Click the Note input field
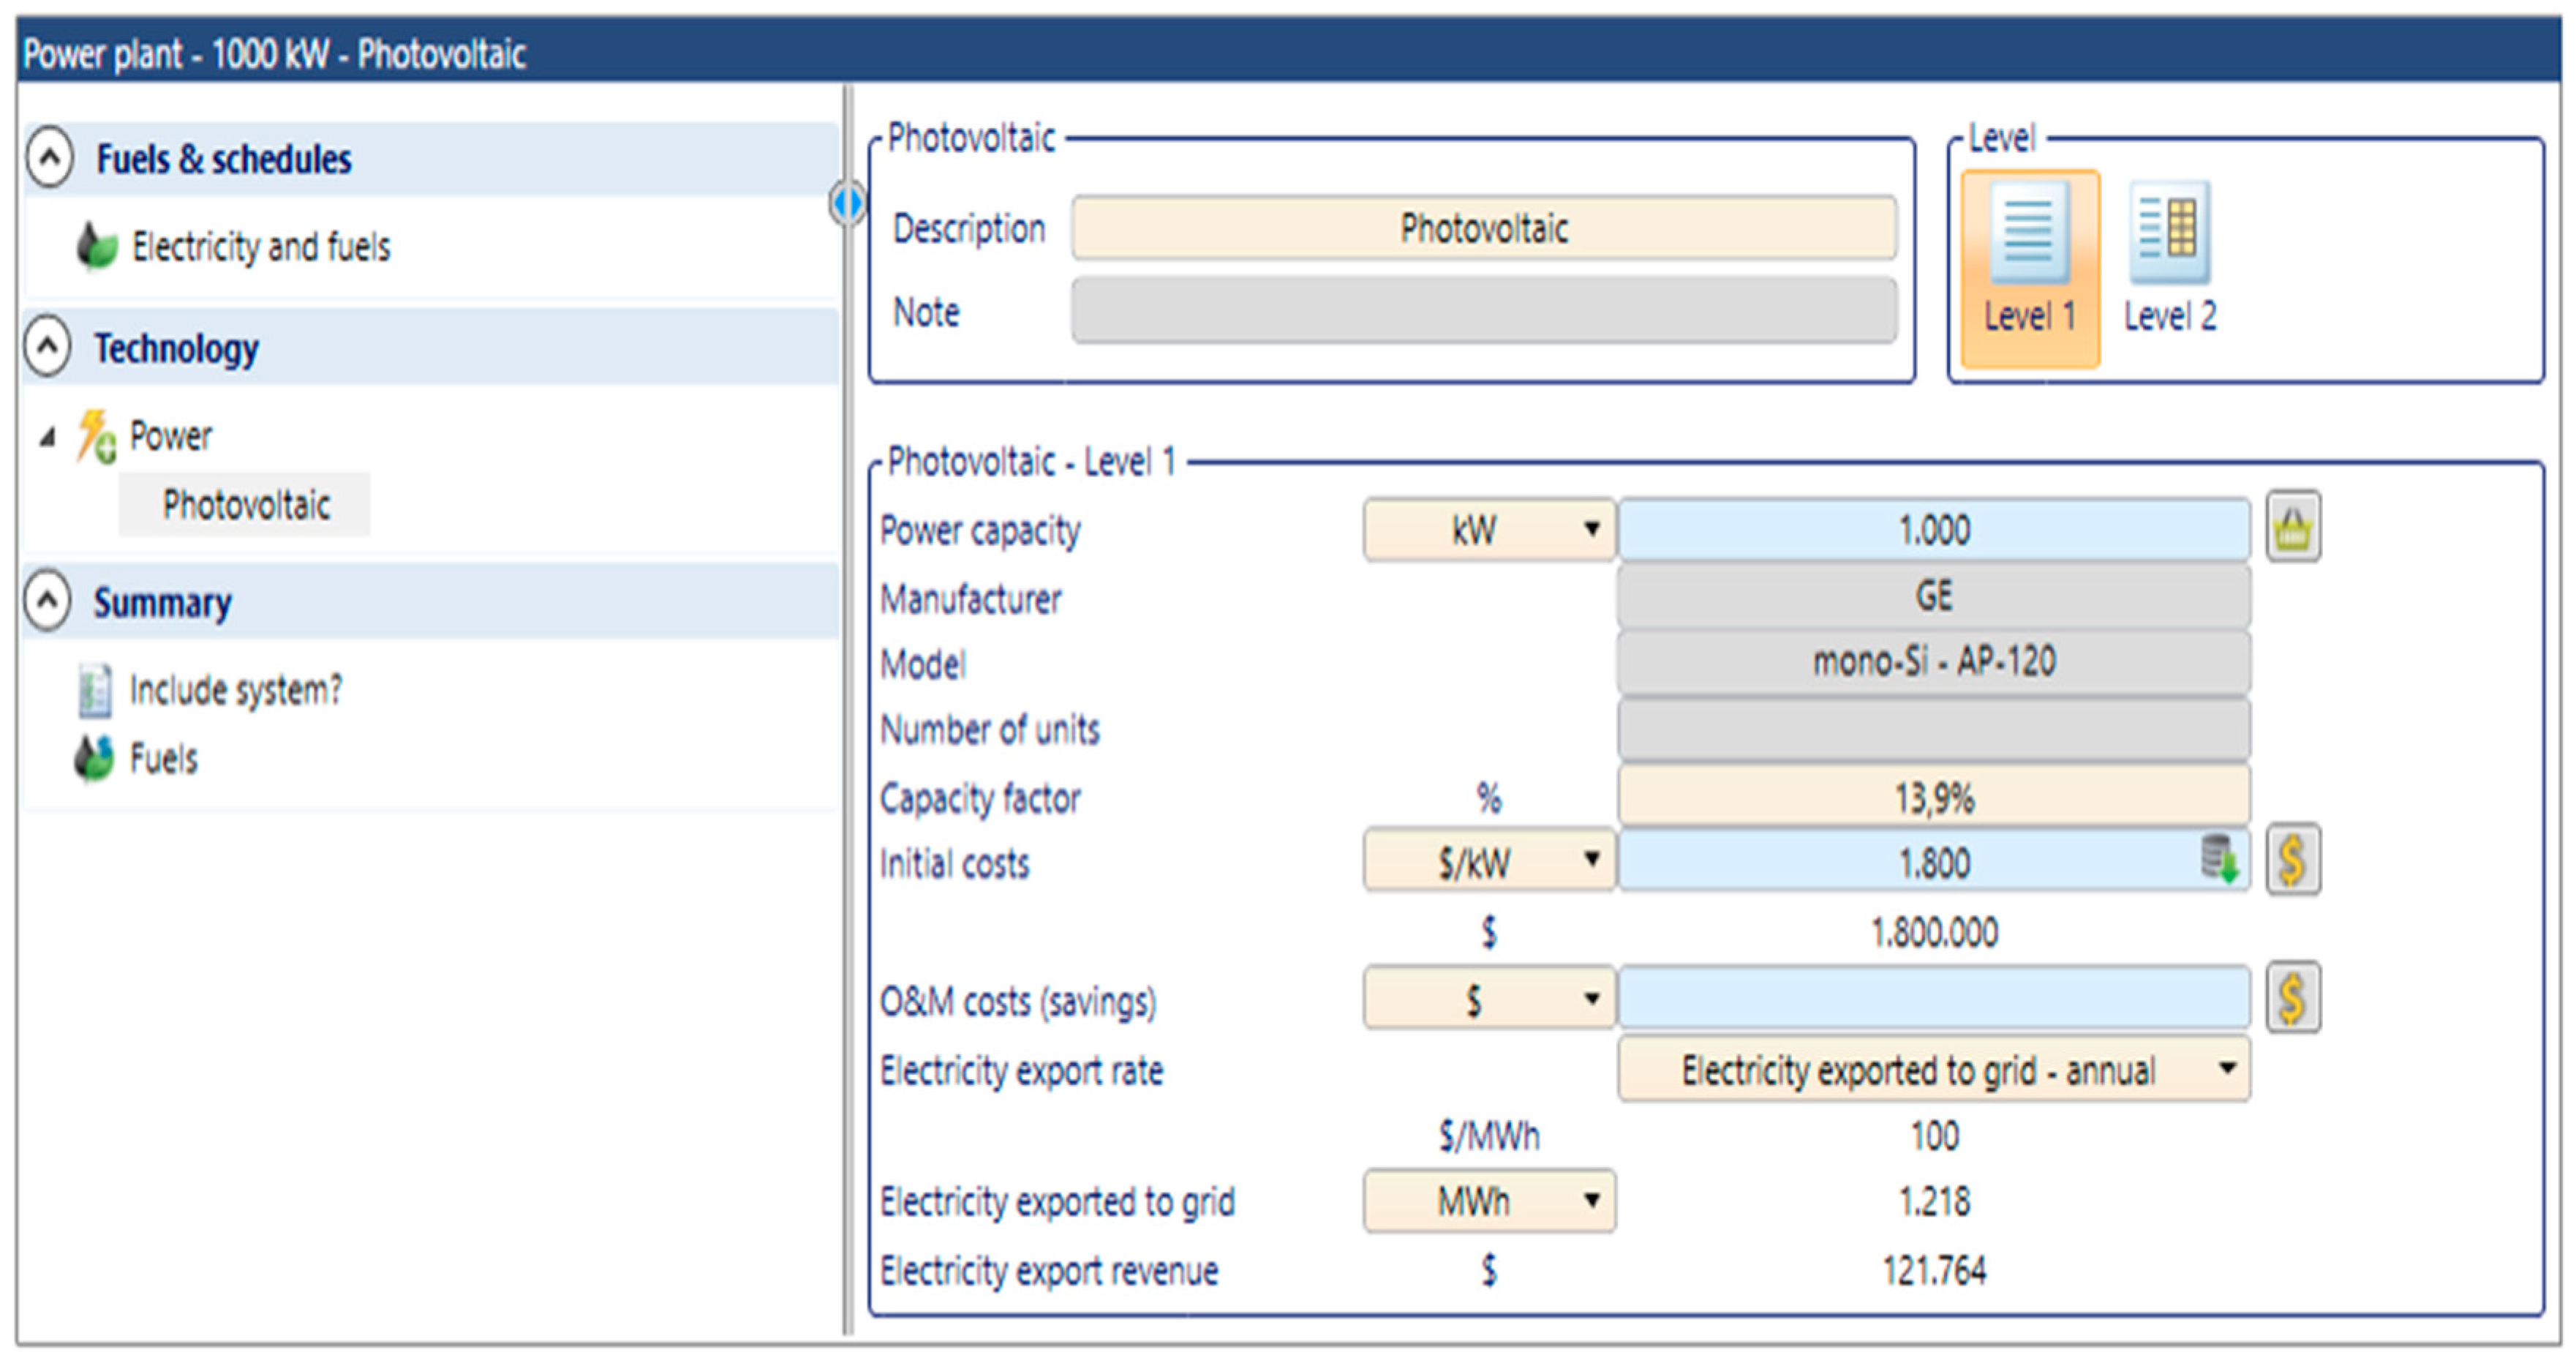 (x=1484, y=312)
